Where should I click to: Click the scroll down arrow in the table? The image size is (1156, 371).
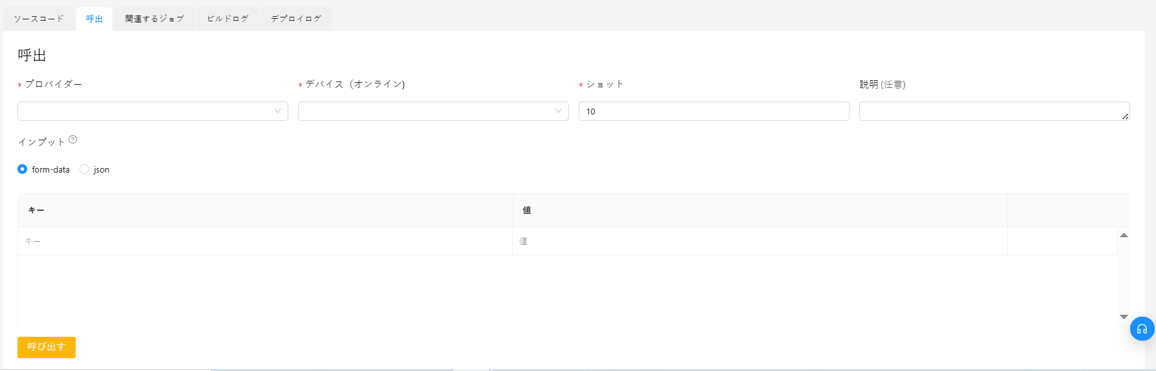click(1124, 317)
